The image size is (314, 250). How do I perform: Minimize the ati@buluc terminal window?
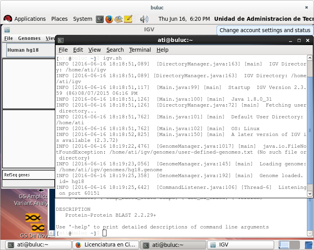tap(291, 40)
